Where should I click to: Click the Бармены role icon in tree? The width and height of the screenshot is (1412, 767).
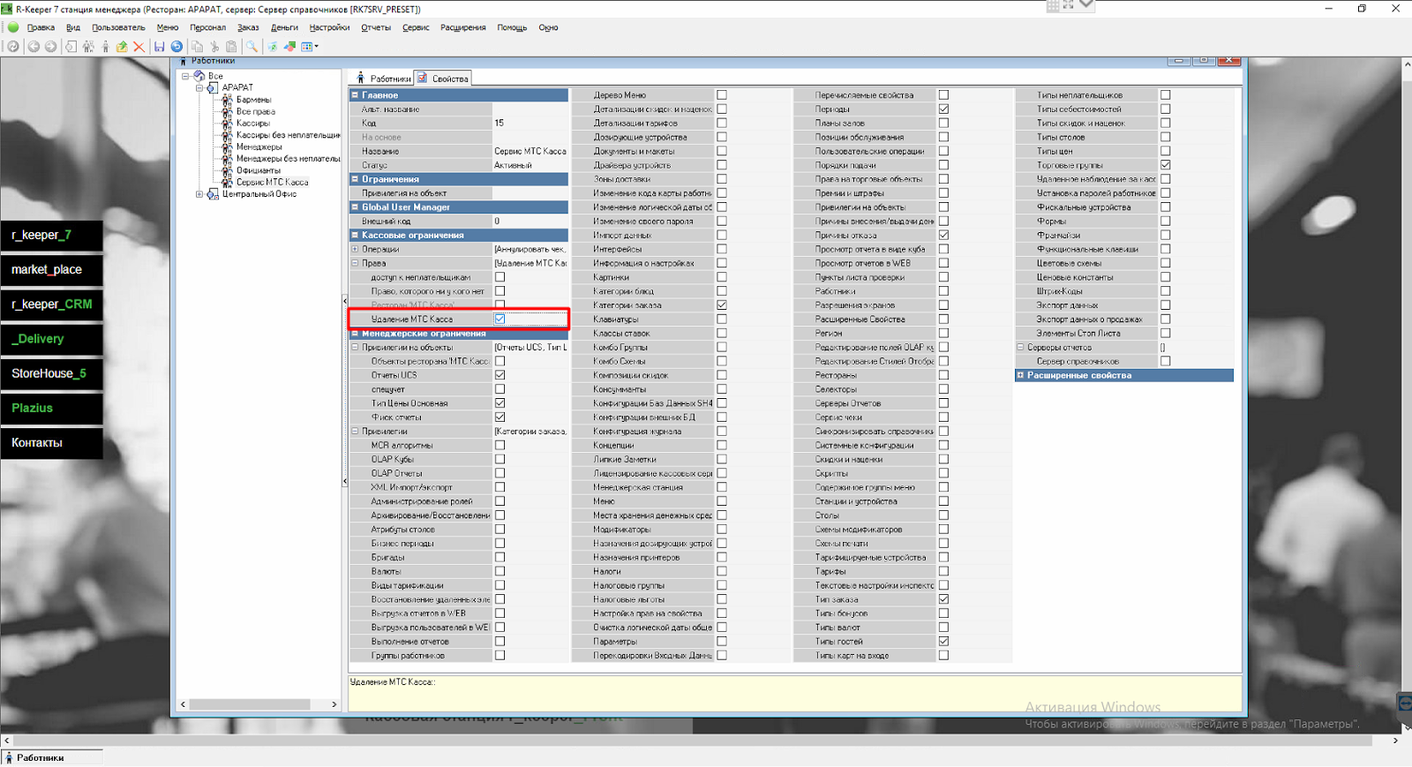point(227,100)
